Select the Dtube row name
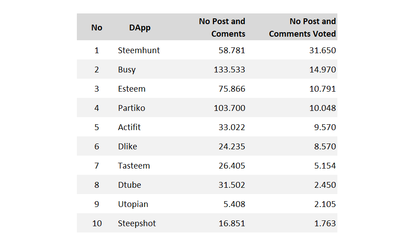Image resolution: width=412 pixels, height=245 pixels. [x=130, y=185]
